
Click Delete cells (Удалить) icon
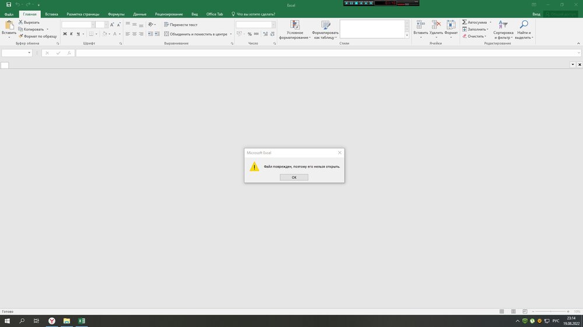436,29
